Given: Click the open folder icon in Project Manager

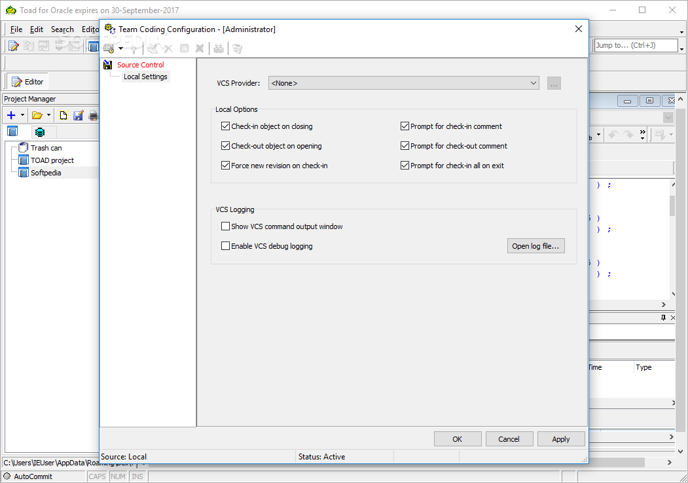Looking at the screenshot, I should pos(37,115).
